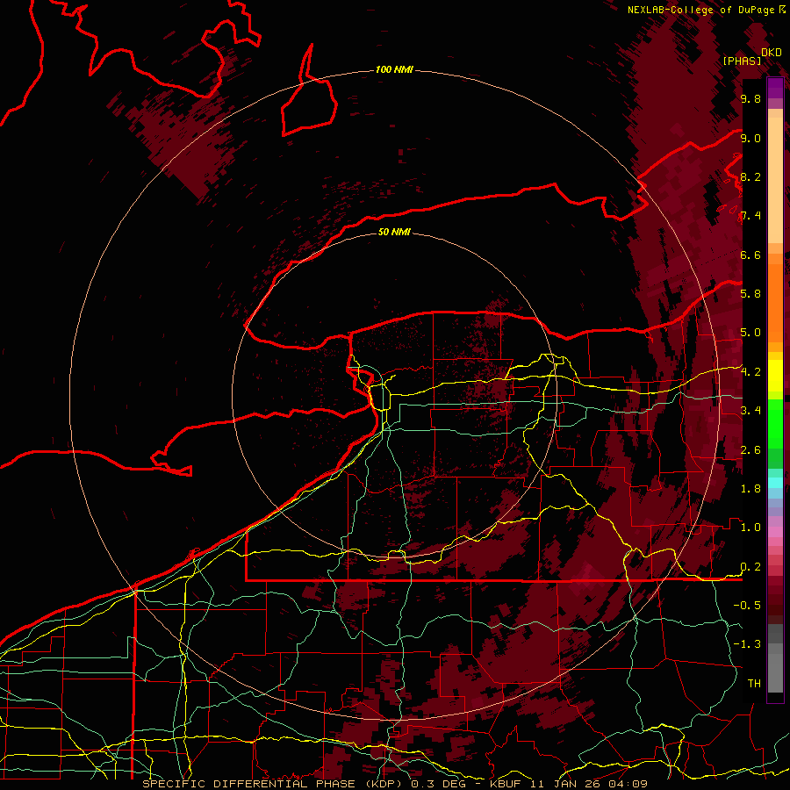Click the purple top segment of color bar
The height and width of the screenshot is (790, 790).
pos(775,89)
